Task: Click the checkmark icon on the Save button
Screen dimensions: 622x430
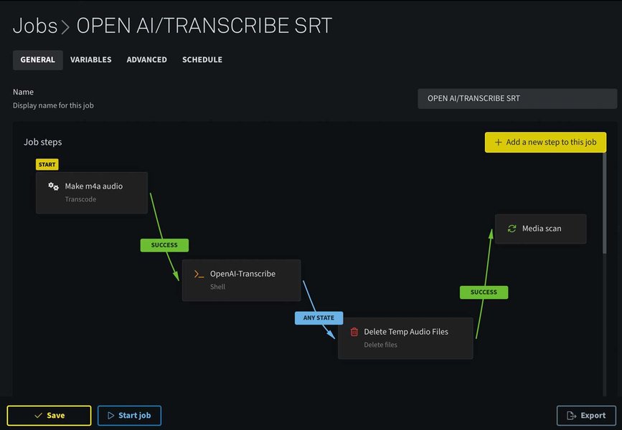Action: click(39, 416)
